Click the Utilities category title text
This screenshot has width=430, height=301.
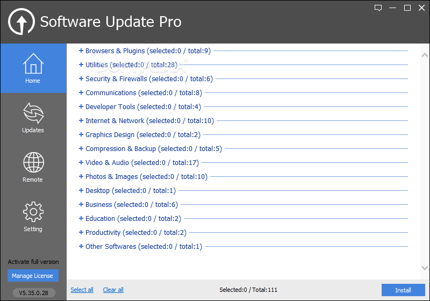pos(131,65)
